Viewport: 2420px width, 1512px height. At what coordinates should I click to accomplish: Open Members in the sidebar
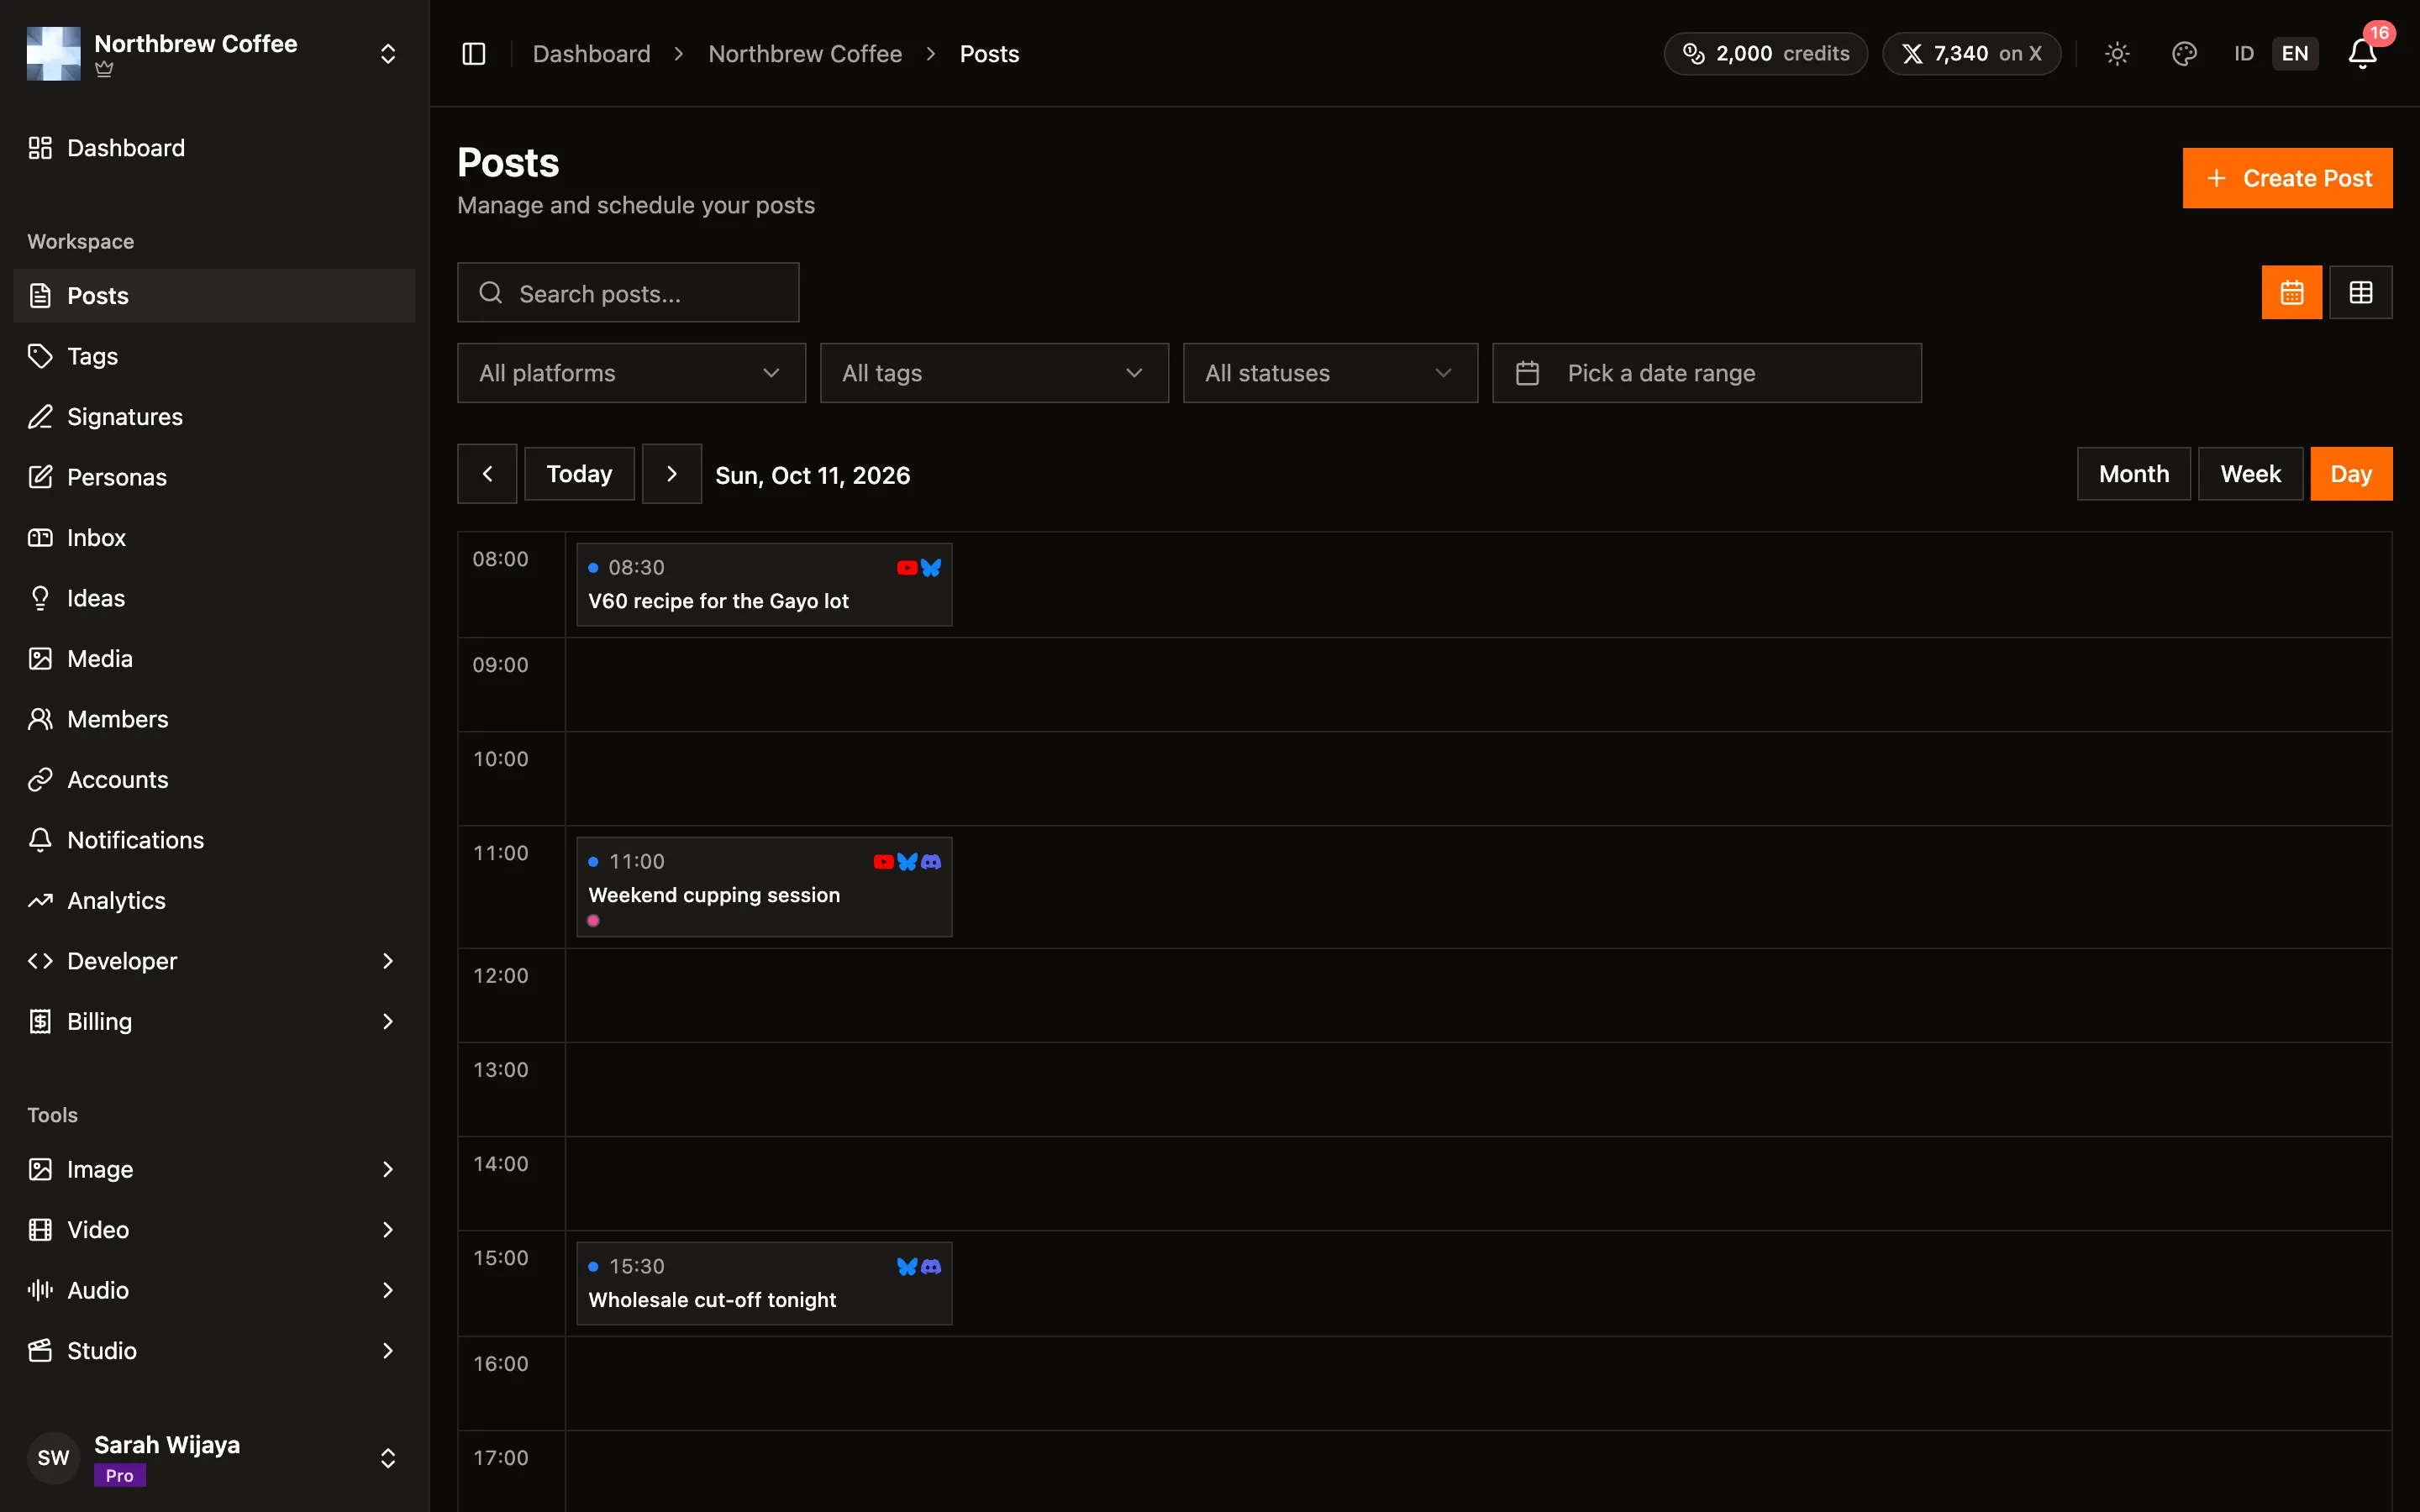(214, 719)
